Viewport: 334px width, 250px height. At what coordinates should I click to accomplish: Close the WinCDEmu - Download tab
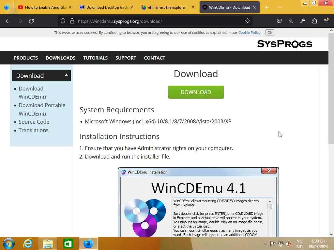pos(254,7)
